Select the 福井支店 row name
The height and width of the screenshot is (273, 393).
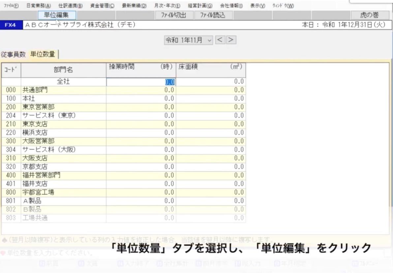tap(63, 184)
